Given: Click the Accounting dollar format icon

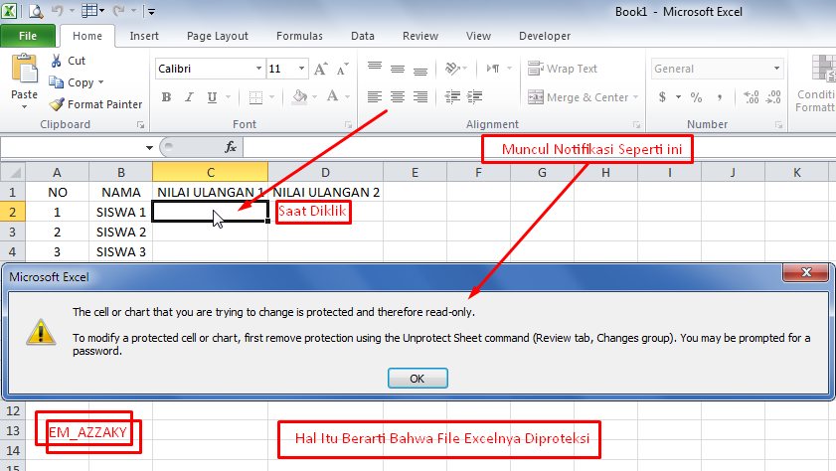Looking at the screenshot, I should [662, 97].
